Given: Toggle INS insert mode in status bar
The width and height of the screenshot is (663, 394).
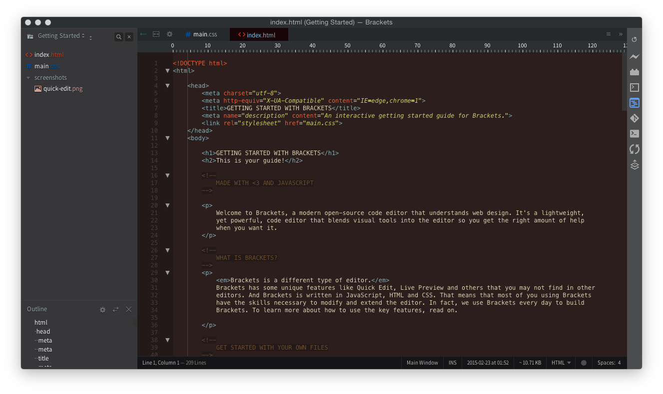Looking at the screenshot, I should 453,363.
